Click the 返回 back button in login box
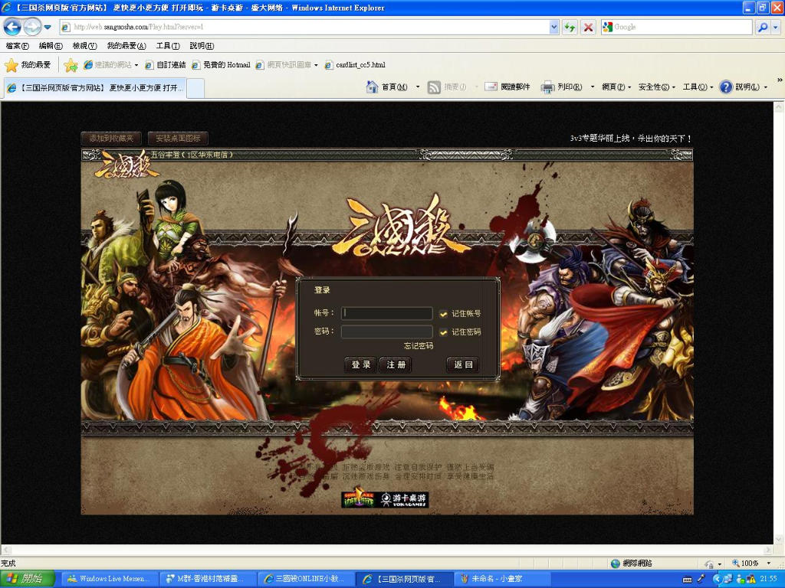The image size is (785, 588). pyautogui.click(x=463, y=365)
